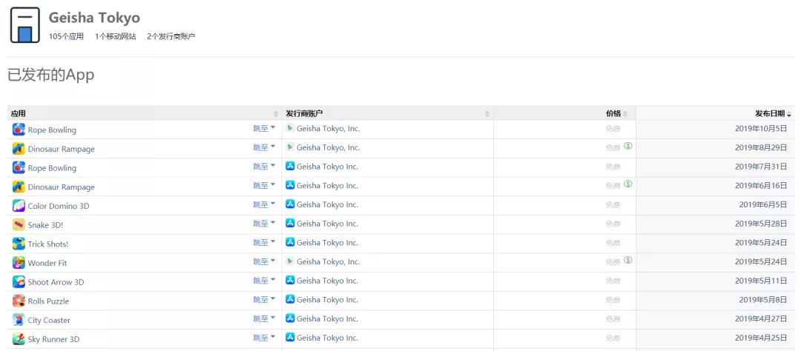Click the Sky Runner 3D app icon
The width and height of the screenshot is (801, 351).
19,339
